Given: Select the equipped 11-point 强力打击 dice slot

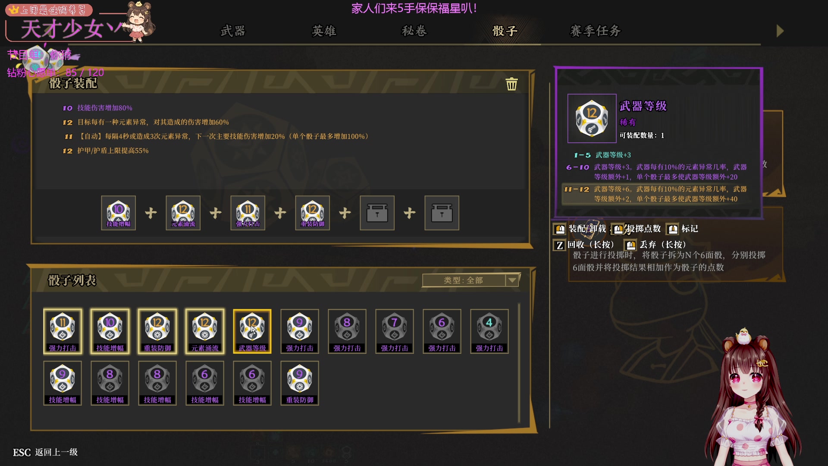Looking at the screenshot, I should point(248,213).
